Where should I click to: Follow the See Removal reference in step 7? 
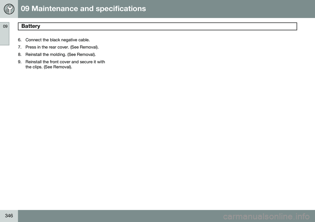[84, 47]
